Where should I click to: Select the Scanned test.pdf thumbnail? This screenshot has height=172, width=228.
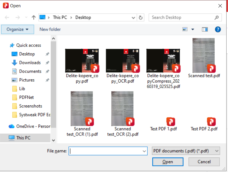click(204, 58)
